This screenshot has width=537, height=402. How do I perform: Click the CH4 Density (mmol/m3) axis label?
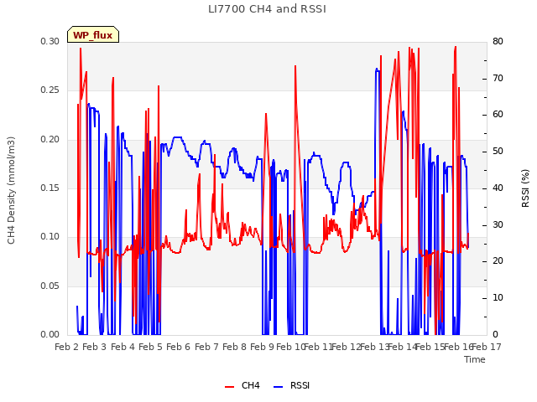pyautogui.click(x=11, y=190)
